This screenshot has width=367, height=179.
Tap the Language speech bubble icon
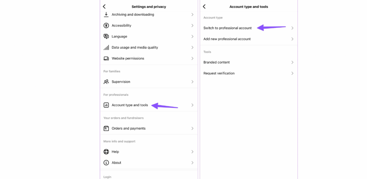pyautogui.click(x=106, y=37)
